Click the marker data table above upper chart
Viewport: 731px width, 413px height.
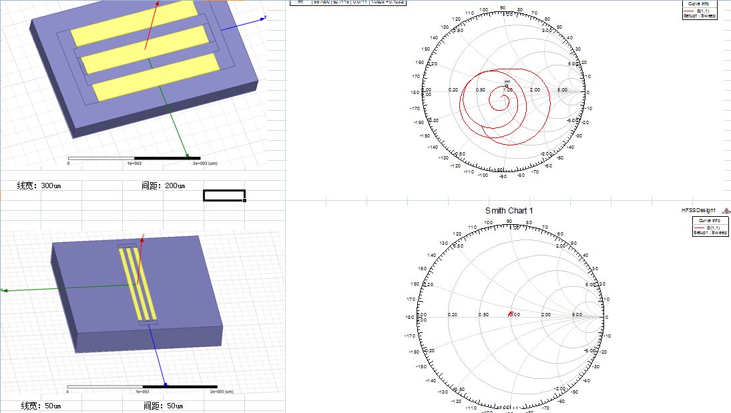click(x=348, y=2)
